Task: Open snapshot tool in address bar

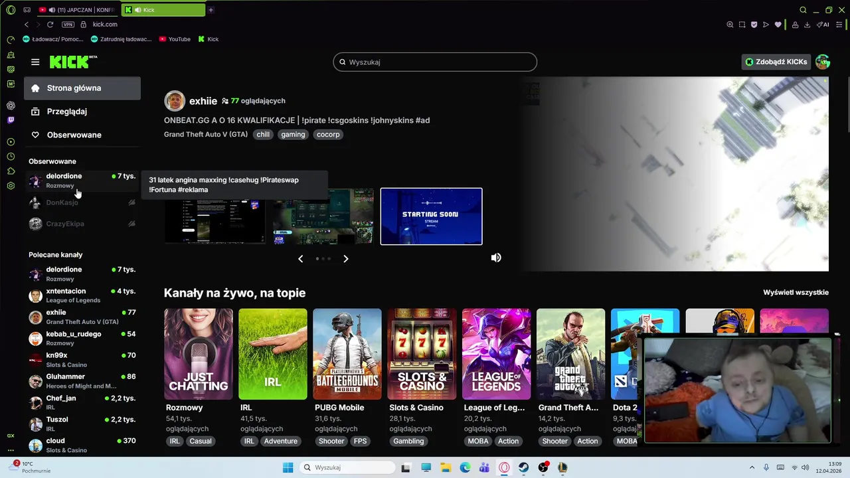Action: (742, 25)
